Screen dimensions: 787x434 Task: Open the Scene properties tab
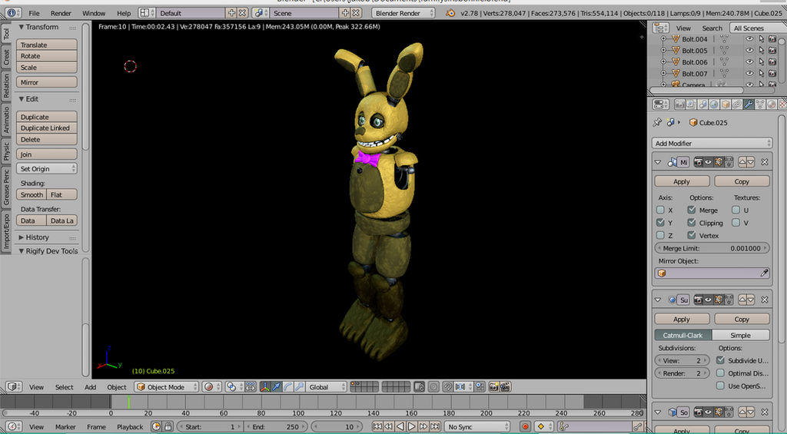(x=702, y=104)
